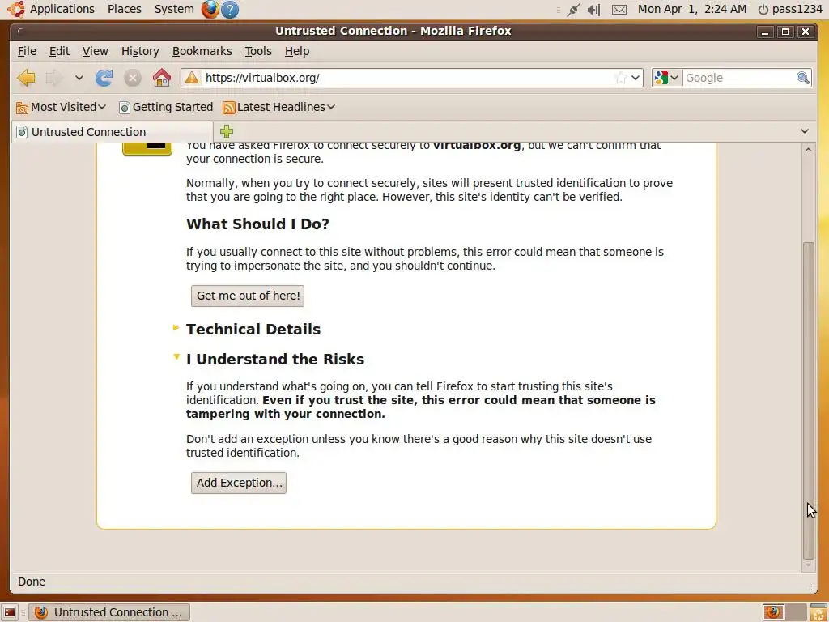Open the Trash icon in the bottom panel
This screenshot has width=829, height=622.
click(818, 612)
